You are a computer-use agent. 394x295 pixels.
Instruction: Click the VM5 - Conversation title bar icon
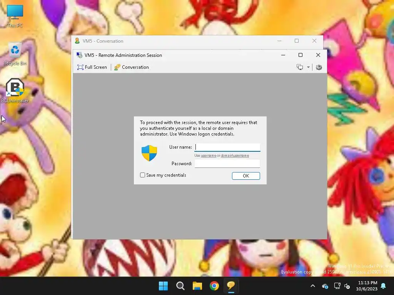click(x=77, y=41)
